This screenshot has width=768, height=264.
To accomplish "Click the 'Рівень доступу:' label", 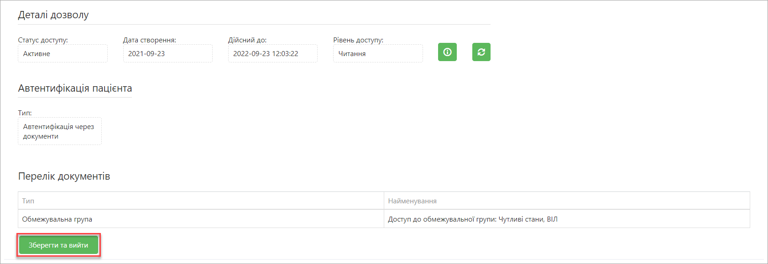I will tap(358, 40).
